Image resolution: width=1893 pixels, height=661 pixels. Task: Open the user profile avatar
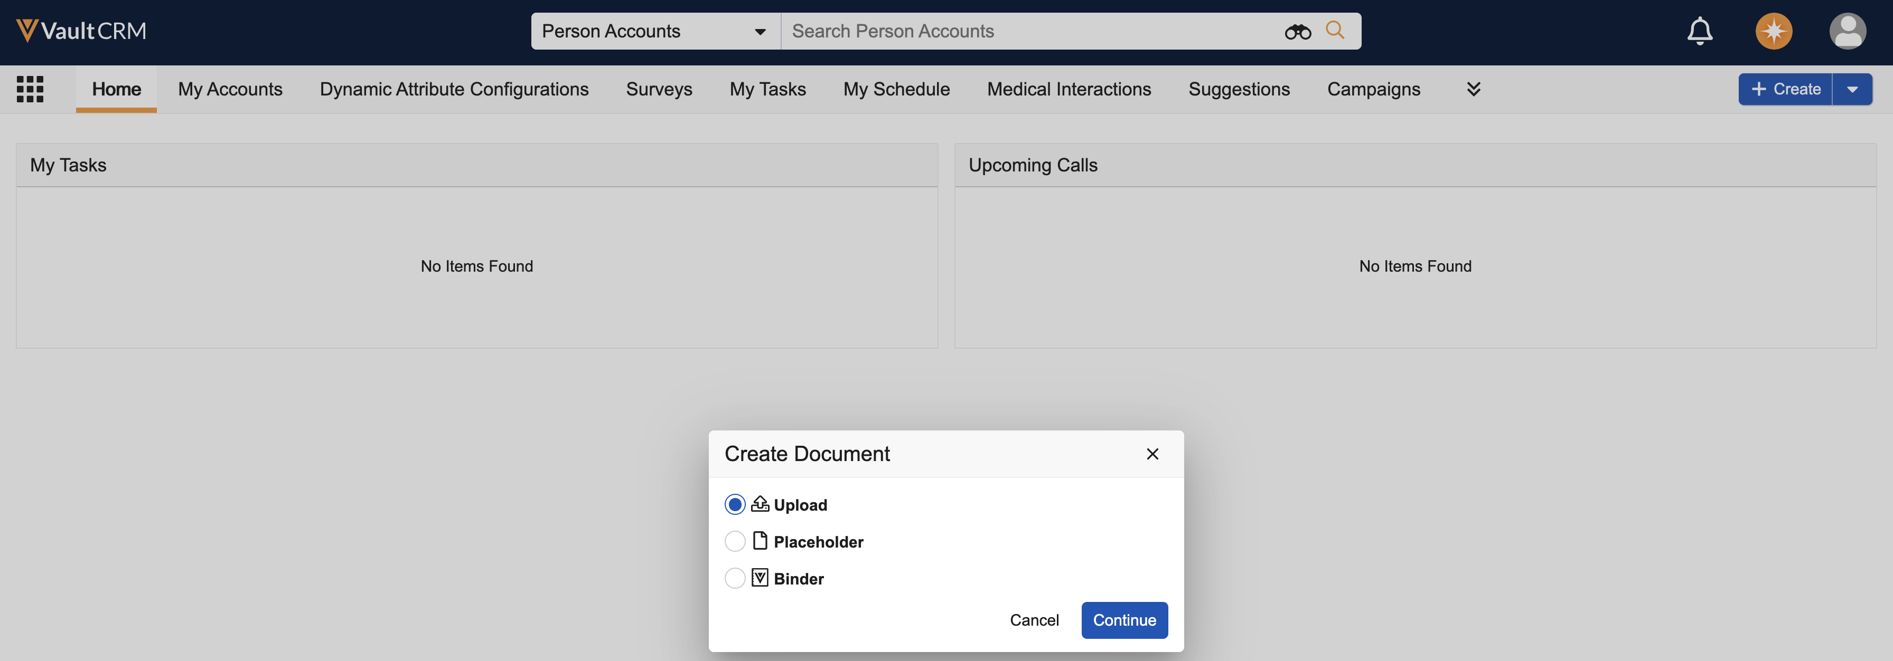tap(1847, 31)
